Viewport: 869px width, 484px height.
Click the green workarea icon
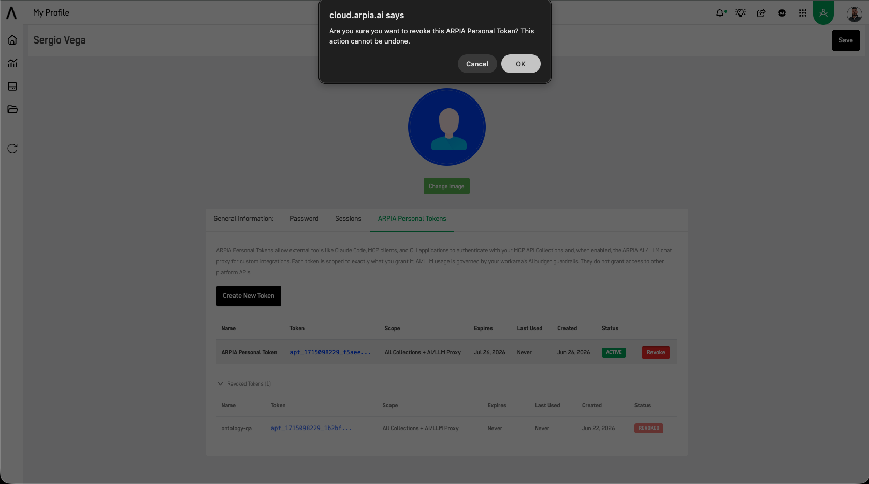pyautogui.click(x=823, y=12)
